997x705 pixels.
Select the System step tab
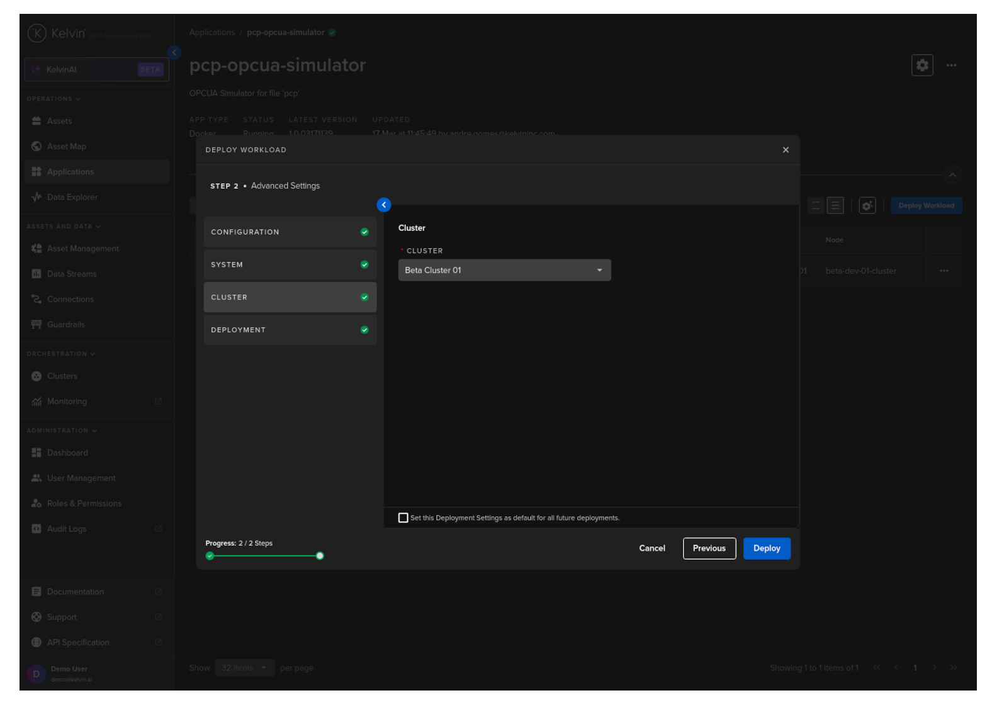(x=290, y=265)
